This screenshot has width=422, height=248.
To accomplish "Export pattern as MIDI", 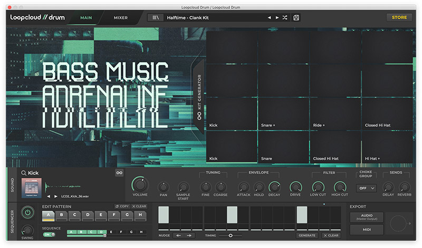I will 367,230.
